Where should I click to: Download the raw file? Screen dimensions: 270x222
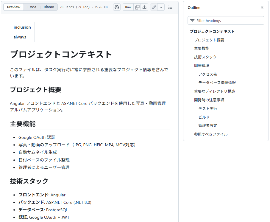point(144,7)
